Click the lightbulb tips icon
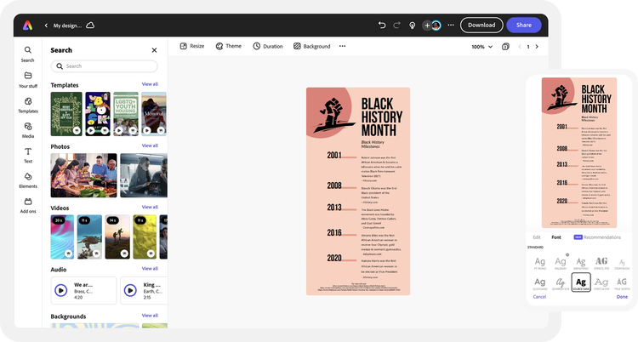The height and width of the screenshot is (342, 638). [x=413, y=26]
